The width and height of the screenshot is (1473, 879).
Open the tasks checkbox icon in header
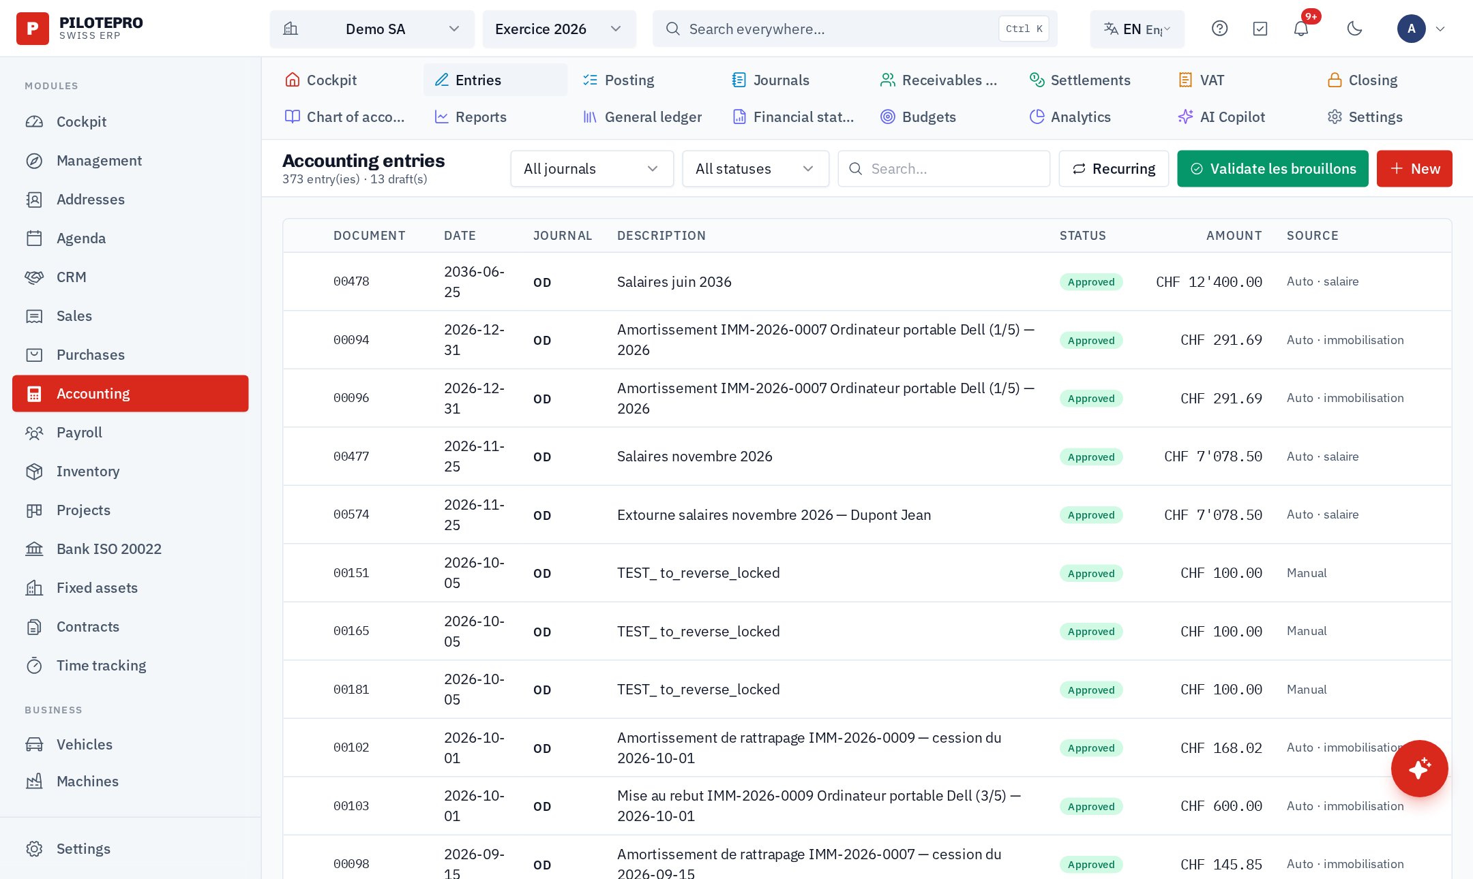click(x=1260, y=29)
